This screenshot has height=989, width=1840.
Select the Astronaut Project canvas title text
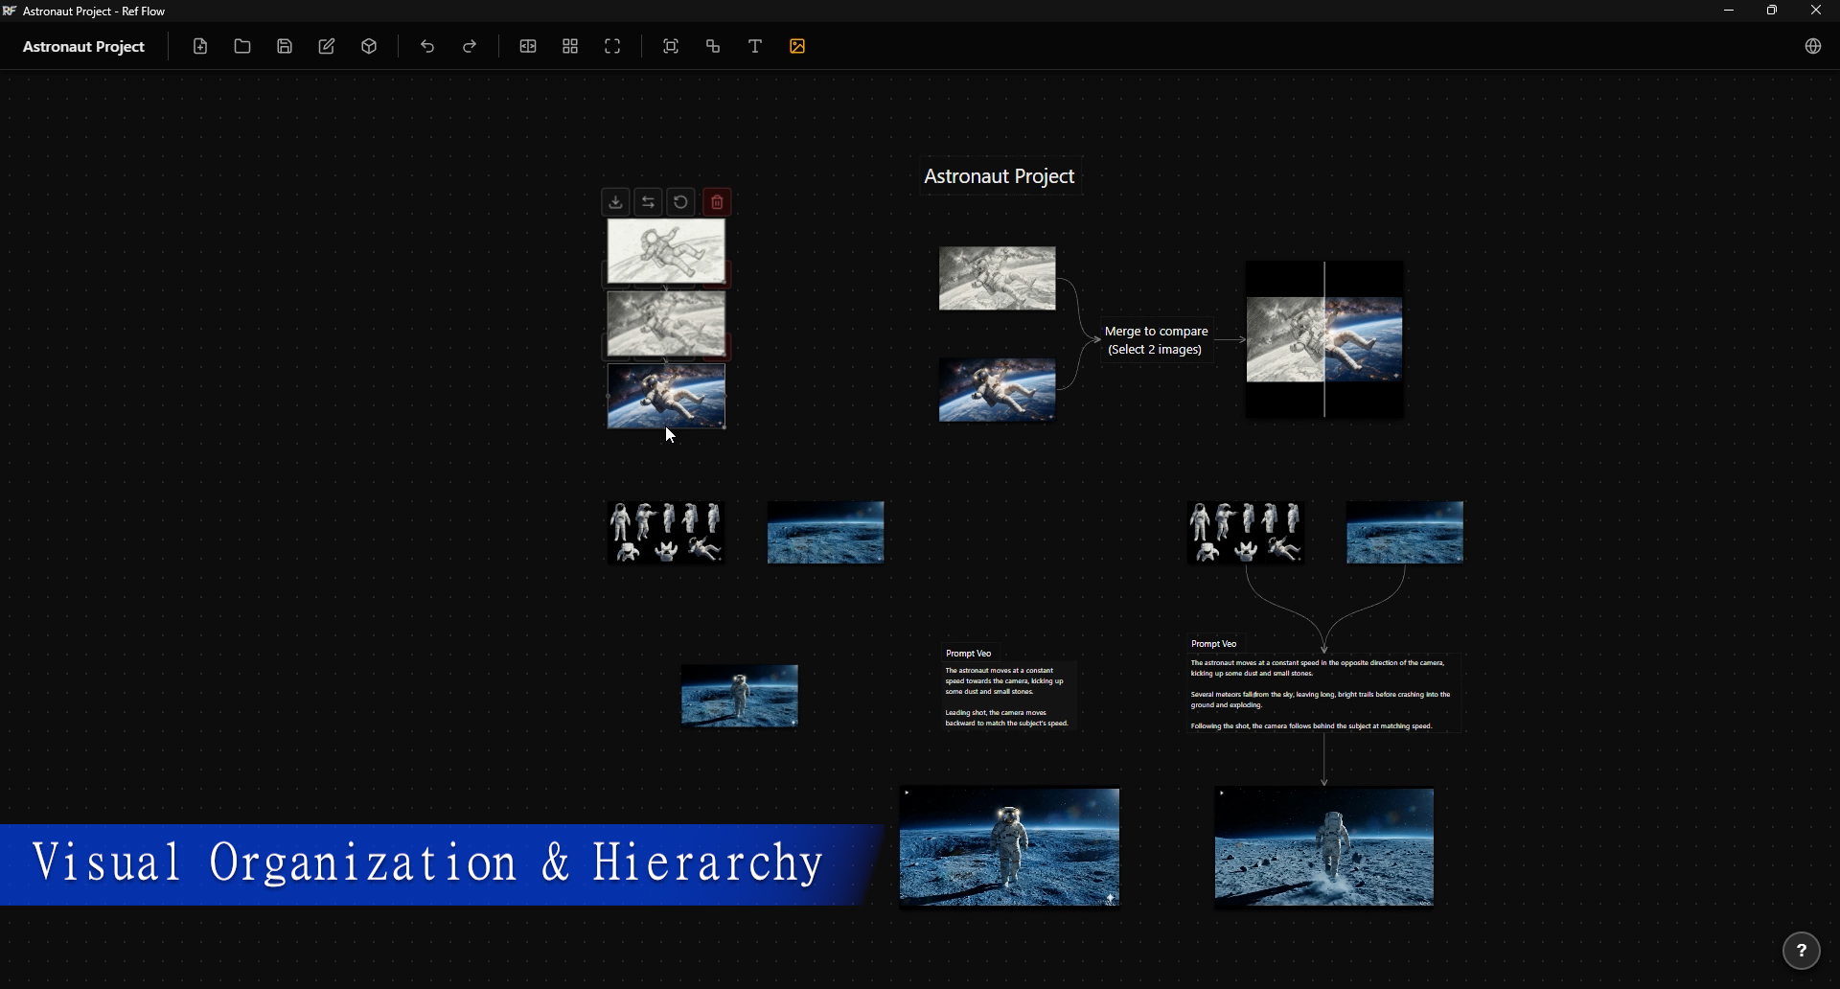[1000, 176]
